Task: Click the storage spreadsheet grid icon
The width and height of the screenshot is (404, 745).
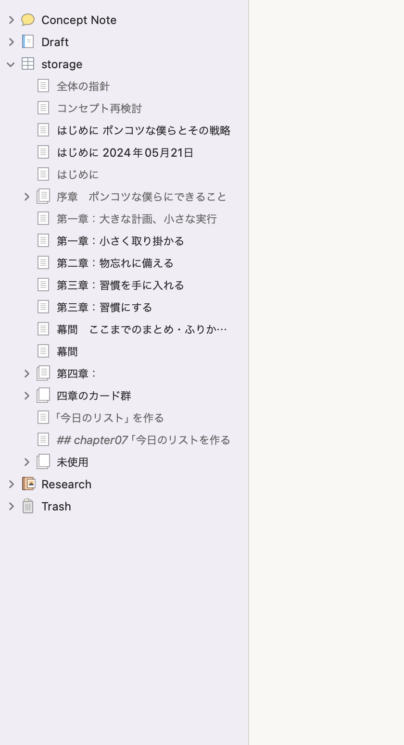Action: (27, 64)
